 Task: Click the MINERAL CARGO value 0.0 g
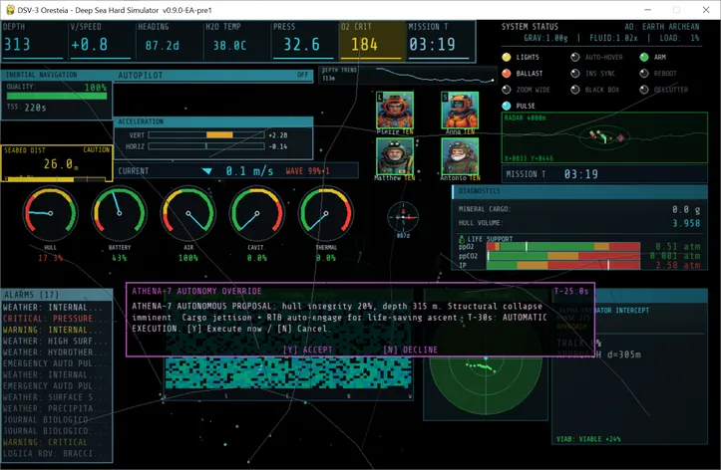pyautogui.click(x=686, y=210)
